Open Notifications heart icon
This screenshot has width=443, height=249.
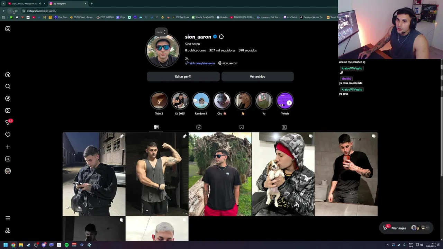point(8,135)
